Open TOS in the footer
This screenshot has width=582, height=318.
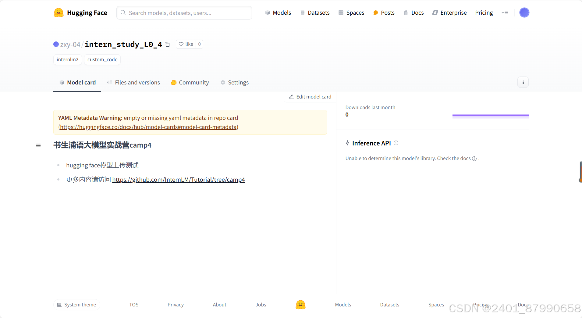coord(134,305)
